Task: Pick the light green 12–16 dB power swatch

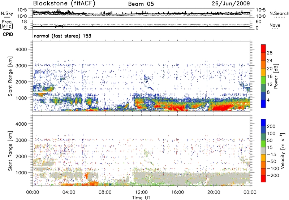Action: pos(263,80)
